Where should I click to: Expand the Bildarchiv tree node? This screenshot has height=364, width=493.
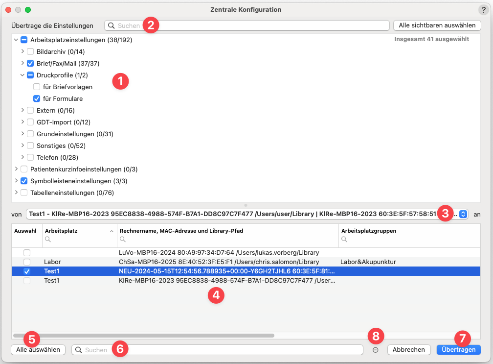(22, 51)
